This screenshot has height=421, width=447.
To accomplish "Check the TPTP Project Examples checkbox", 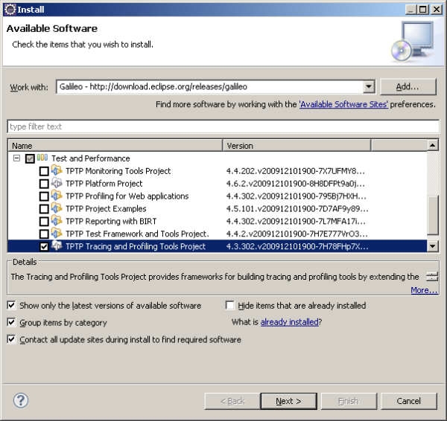I will pyautogui.click(x=44, y=209).
